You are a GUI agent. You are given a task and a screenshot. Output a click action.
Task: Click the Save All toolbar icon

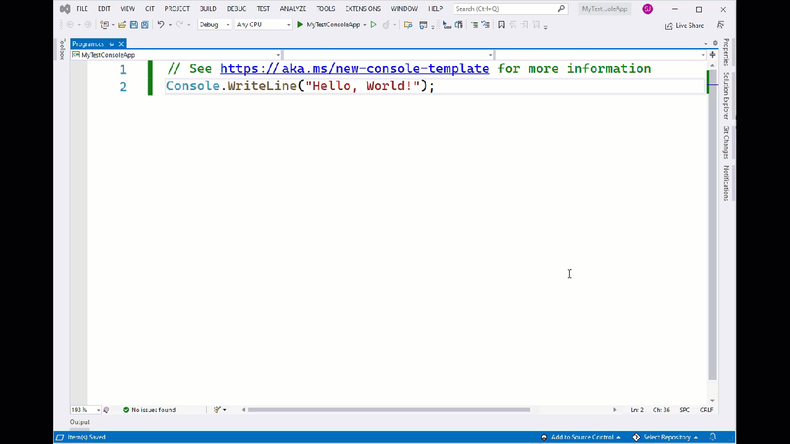click(144, 25)
